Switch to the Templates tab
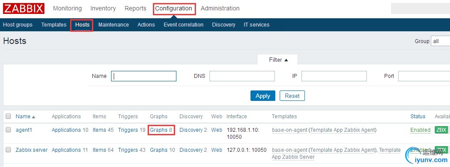The height and width of the screenshot is (167, 450). click(x=54, y=25)
